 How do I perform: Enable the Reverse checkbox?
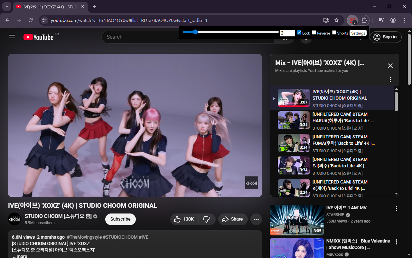coord(314,32)
